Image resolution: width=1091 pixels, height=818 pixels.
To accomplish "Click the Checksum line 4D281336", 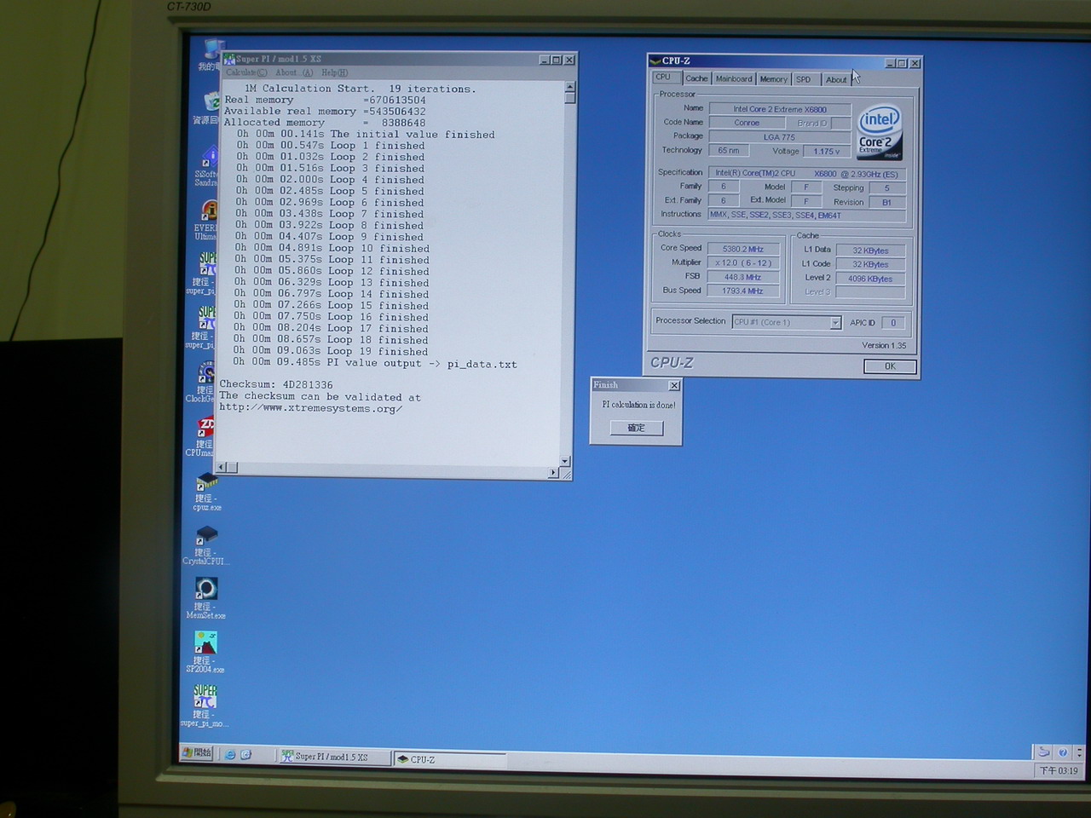I will (x=276, y=384).
